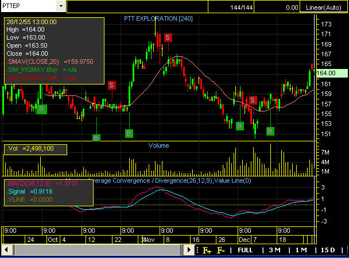Click the Buy marker beside late September candles
349x258 pixels.
click(x=42, y=109)
